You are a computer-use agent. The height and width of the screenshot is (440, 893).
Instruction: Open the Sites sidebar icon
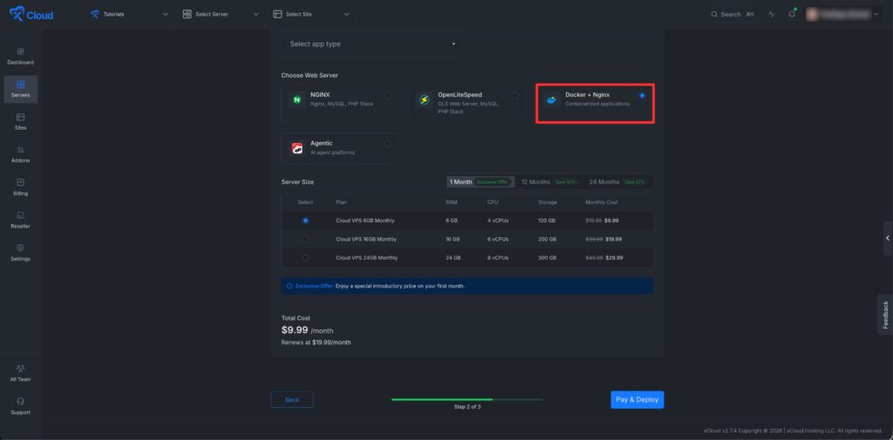pos(21,118)
